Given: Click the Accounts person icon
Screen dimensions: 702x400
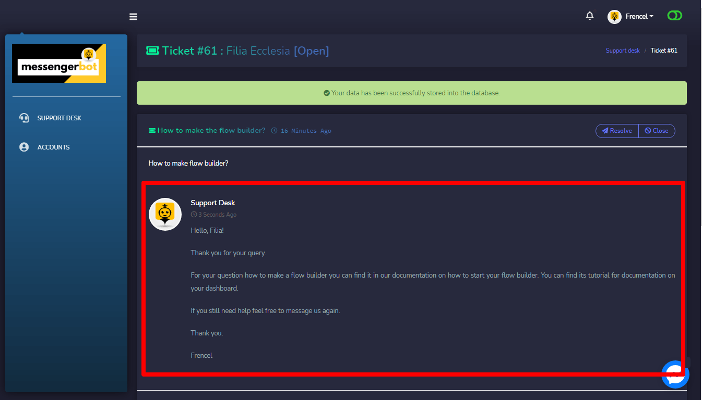Looking at the screenshot, I should coord(24,147).
